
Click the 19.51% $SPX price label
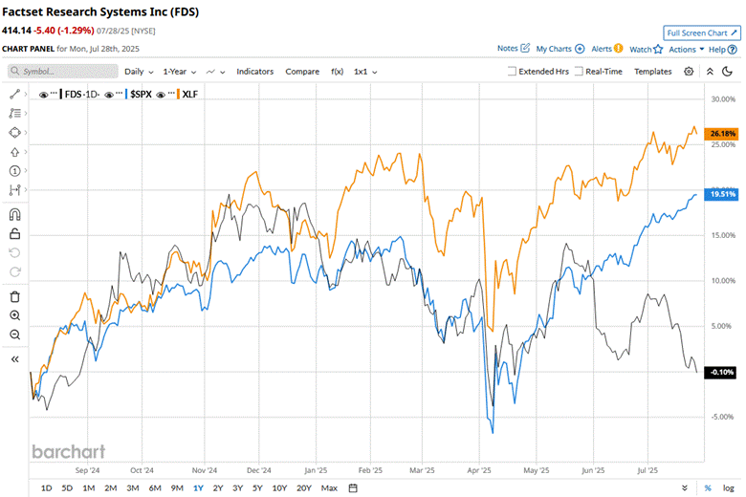721,194
